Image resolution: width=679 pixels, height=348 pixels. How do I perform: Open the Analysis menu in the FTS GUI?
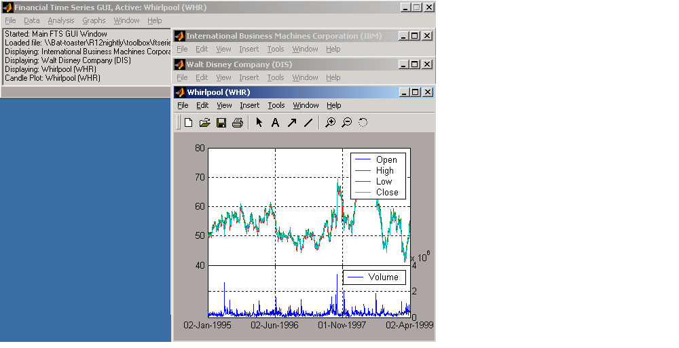[61, 20]
